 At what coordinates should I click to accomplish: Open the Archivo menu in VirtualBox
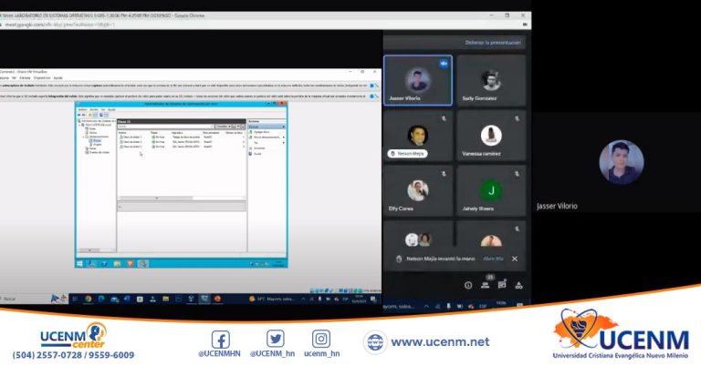click(x=4, y=77)
